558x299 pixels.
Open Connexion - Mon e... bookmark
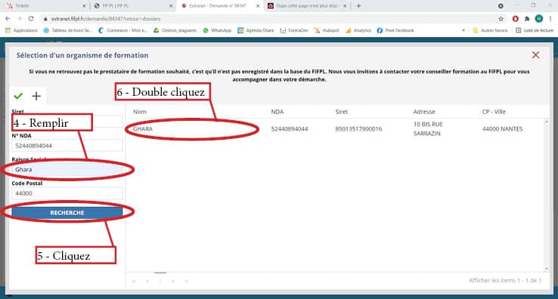point(122,30)
